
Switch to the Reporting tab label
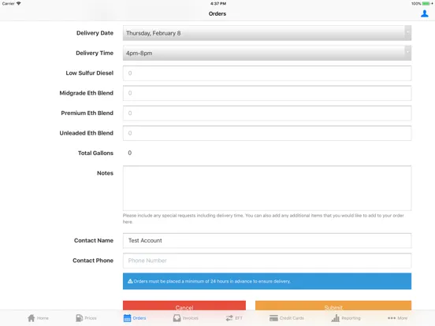coord(351,318)
